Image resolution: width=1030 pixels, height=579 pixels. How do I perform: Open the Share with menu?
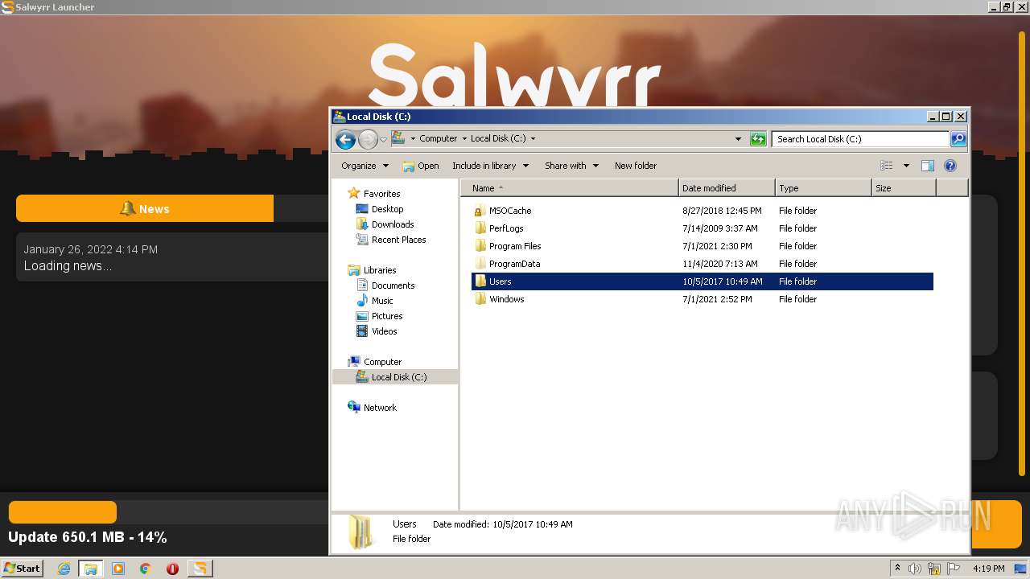tap(571, 166)
